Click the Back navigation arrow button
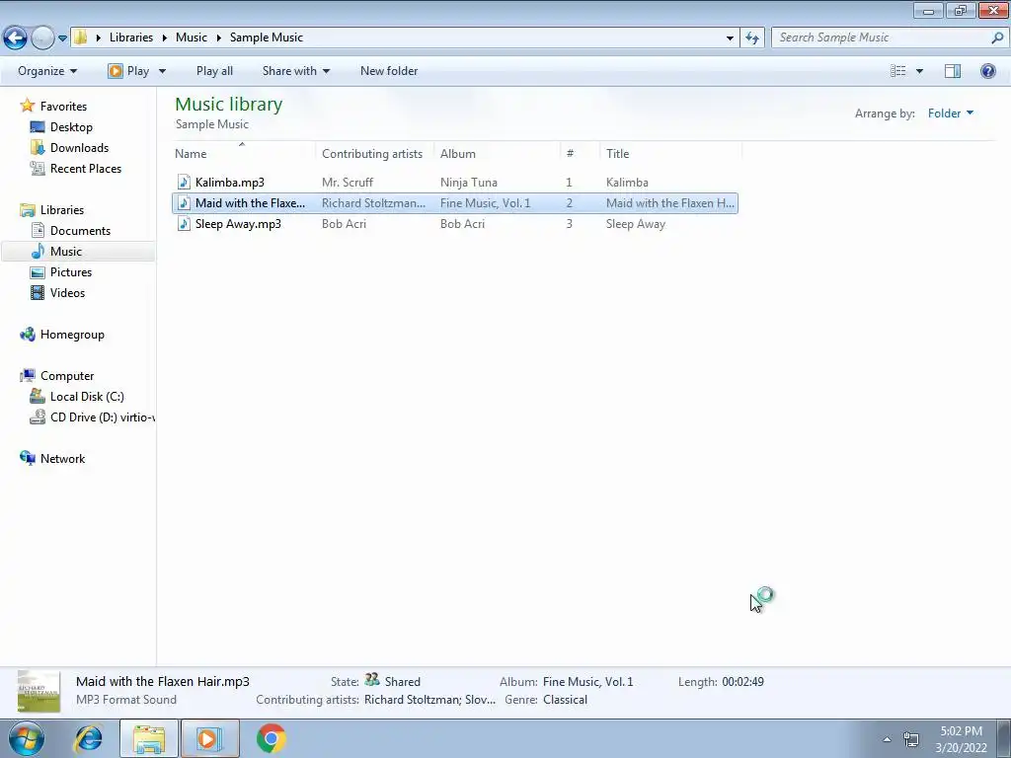The height and width of the screenshot is (758, 1011). tap(16, 38)
